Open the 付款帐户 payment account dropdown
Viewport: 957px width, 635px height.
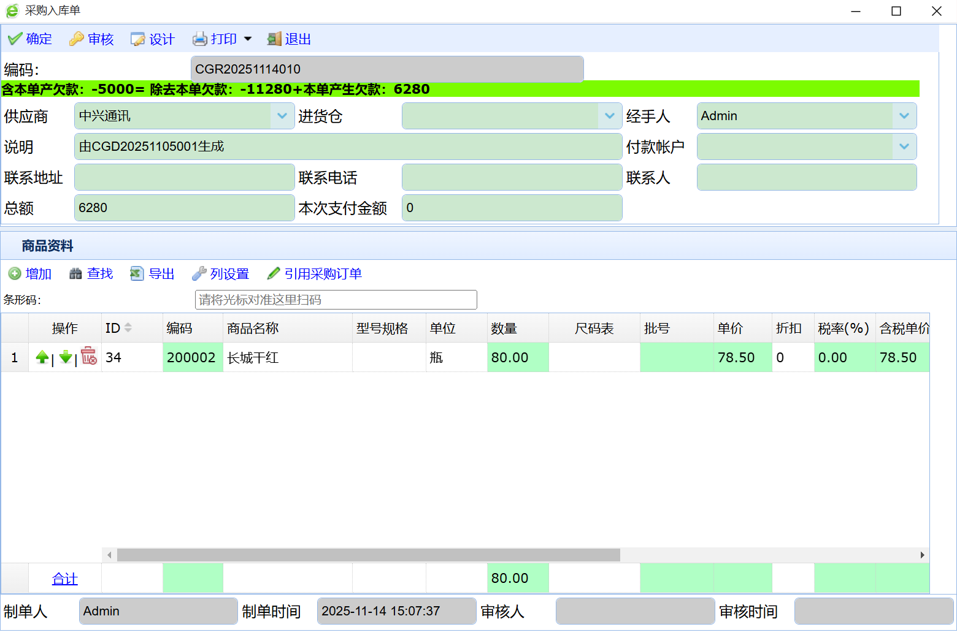click(x=904, y=146)
